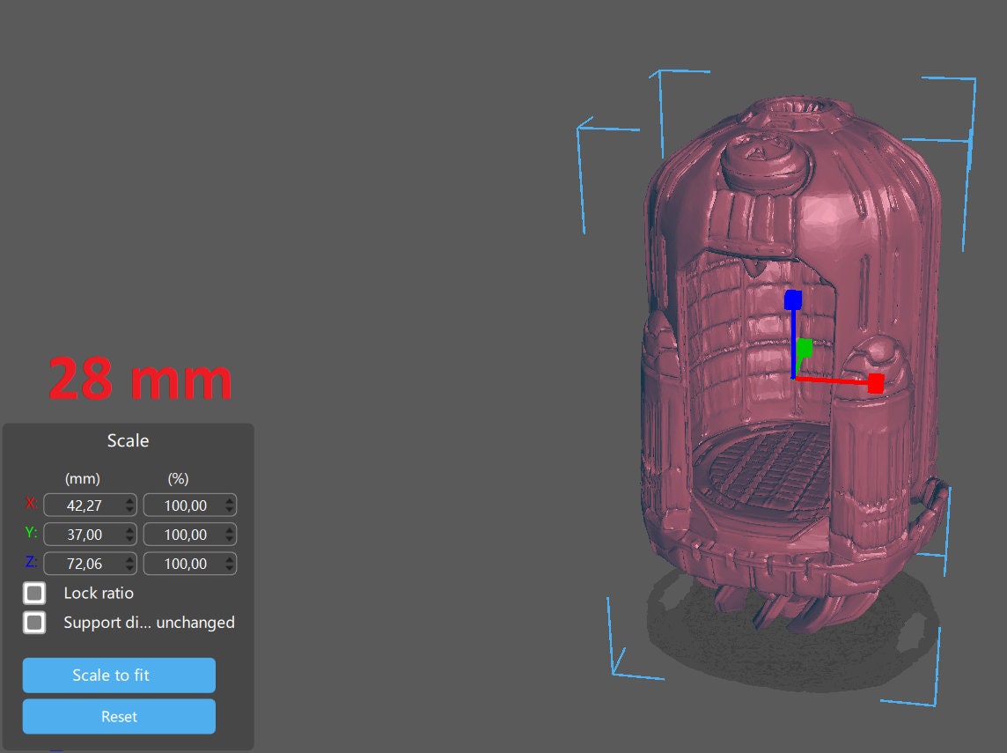Increase X mm value with up arrow
The height and width of the screenshot is (753, 1007).
tap(130, 500)
